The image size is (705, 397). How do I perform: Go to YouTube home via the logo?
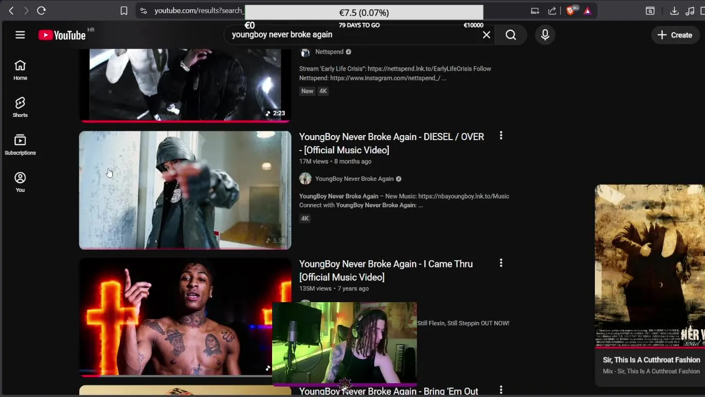(62, 35)
